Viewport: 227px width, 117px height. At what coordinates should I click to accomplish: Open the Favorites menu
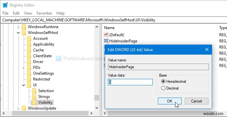pos(44,13)
